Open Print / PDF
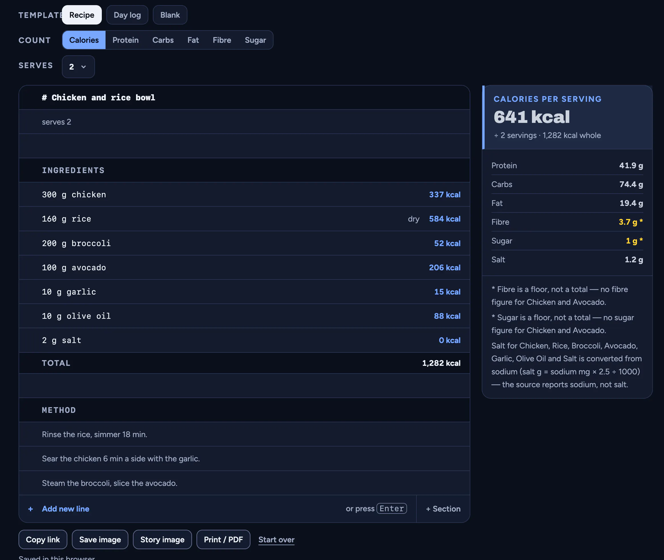664x560 pixels. click(223, 539)
